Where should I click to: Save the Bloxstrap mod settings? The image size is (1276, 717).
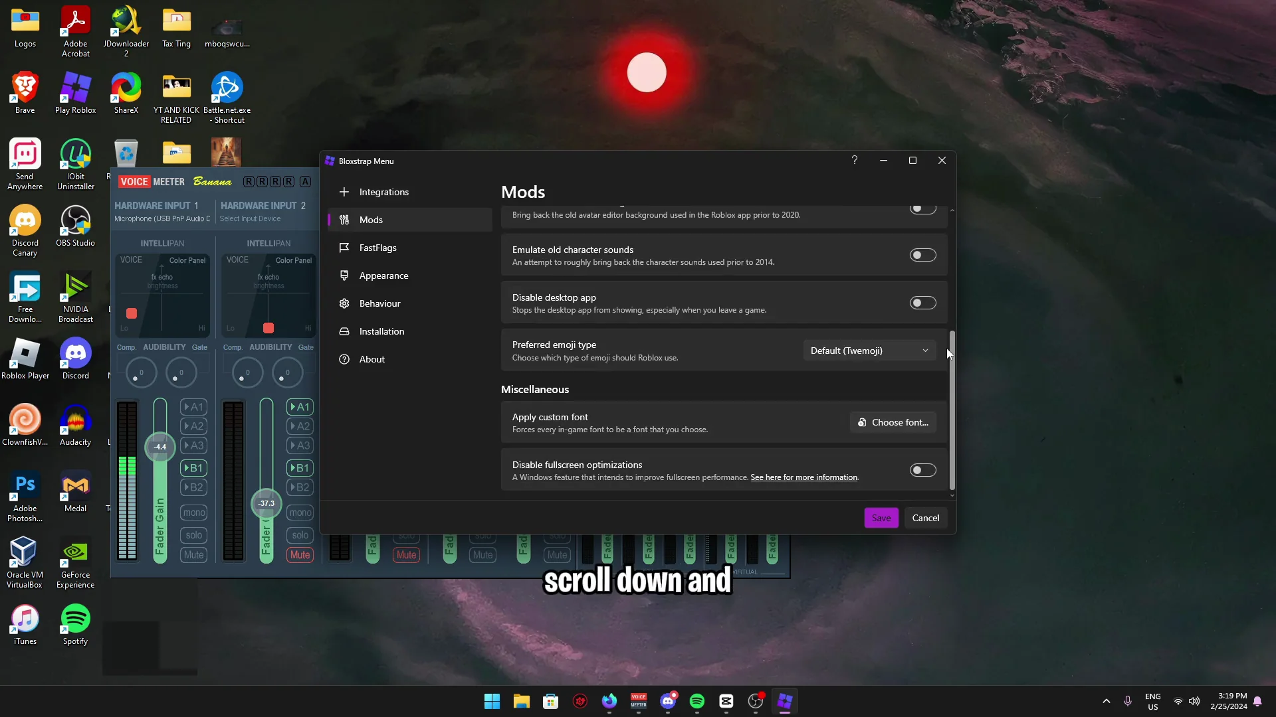tap(881, 517)
